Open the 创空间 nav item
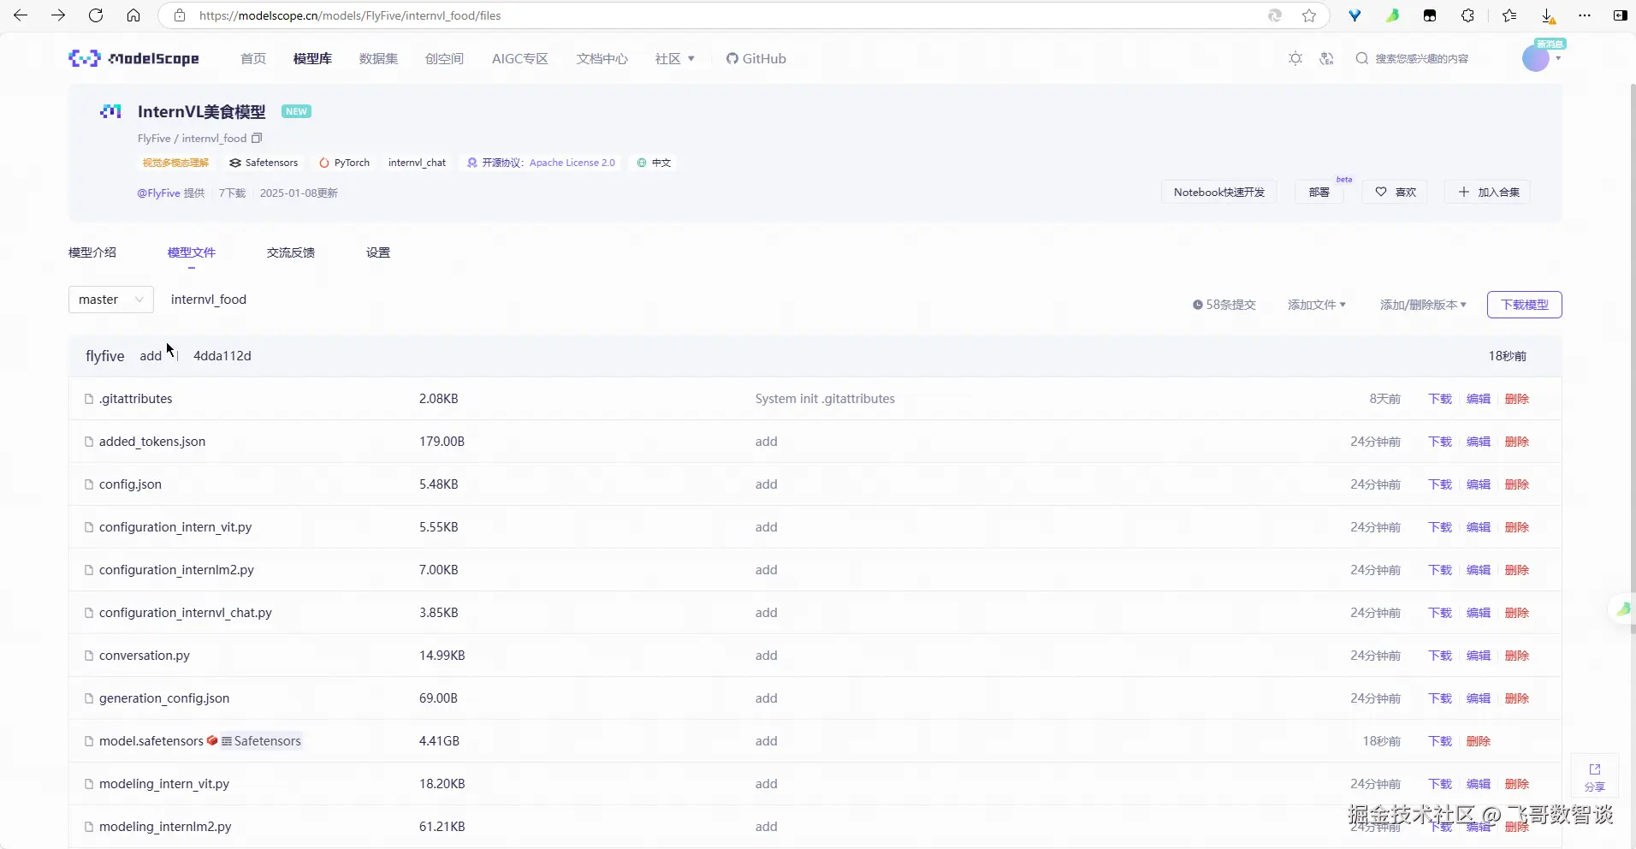Screen dimensions: 1636x849 point(444,58)
